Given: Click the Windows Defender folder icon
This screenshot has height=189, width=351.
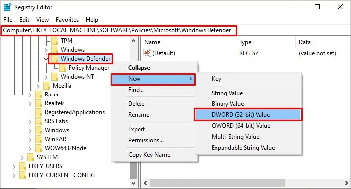Looking at the screenshot, I should tap(54, 59).
